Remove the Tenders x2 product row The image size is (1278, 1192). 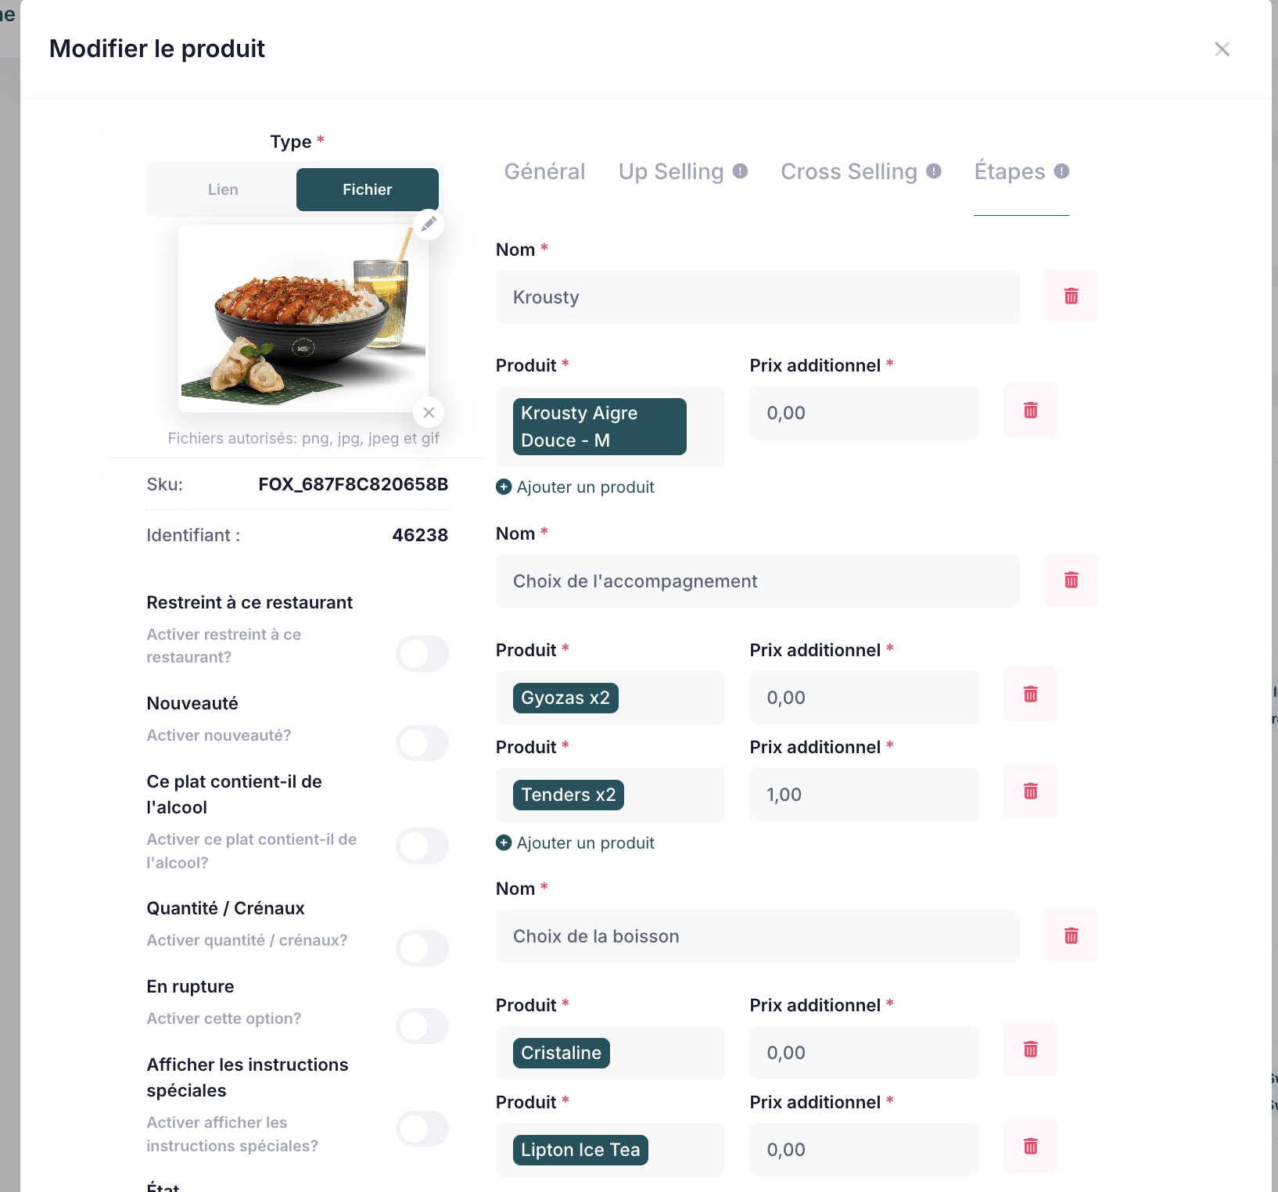(x=1030, y=792)
